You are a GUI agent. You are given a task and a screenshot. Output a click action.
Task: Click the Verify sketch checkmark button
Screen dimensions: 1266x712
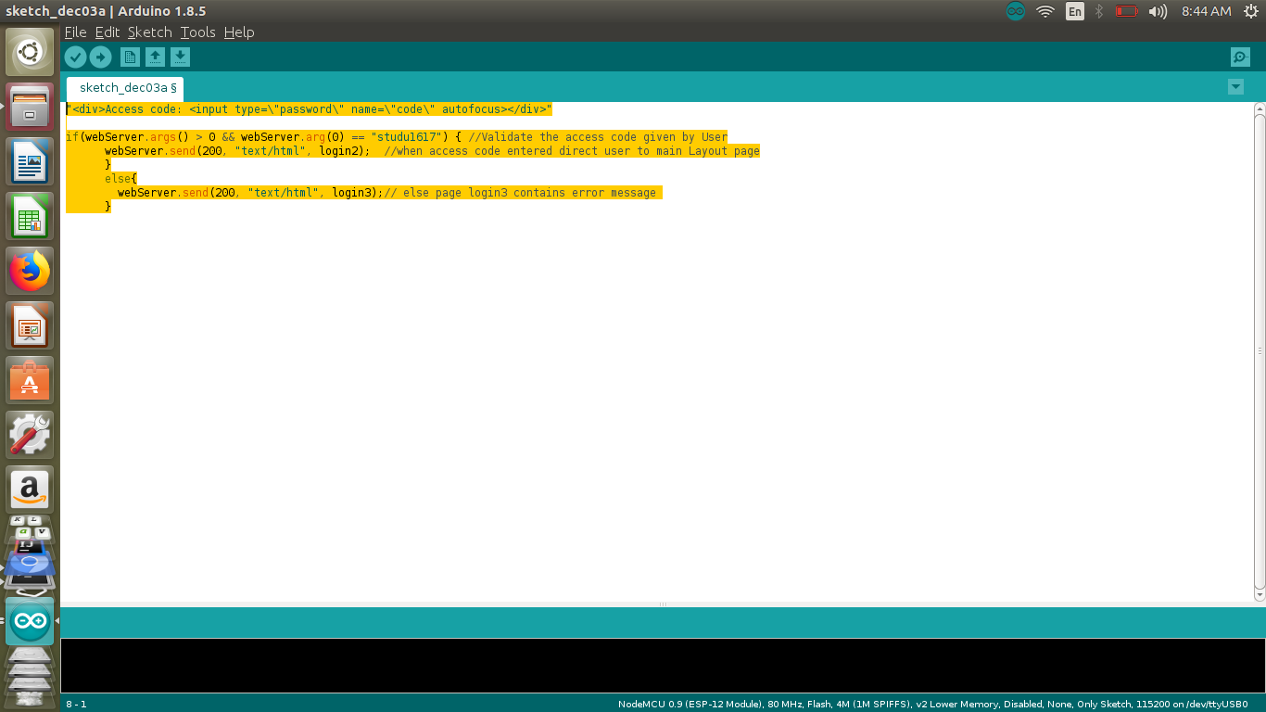coord(75,57)
